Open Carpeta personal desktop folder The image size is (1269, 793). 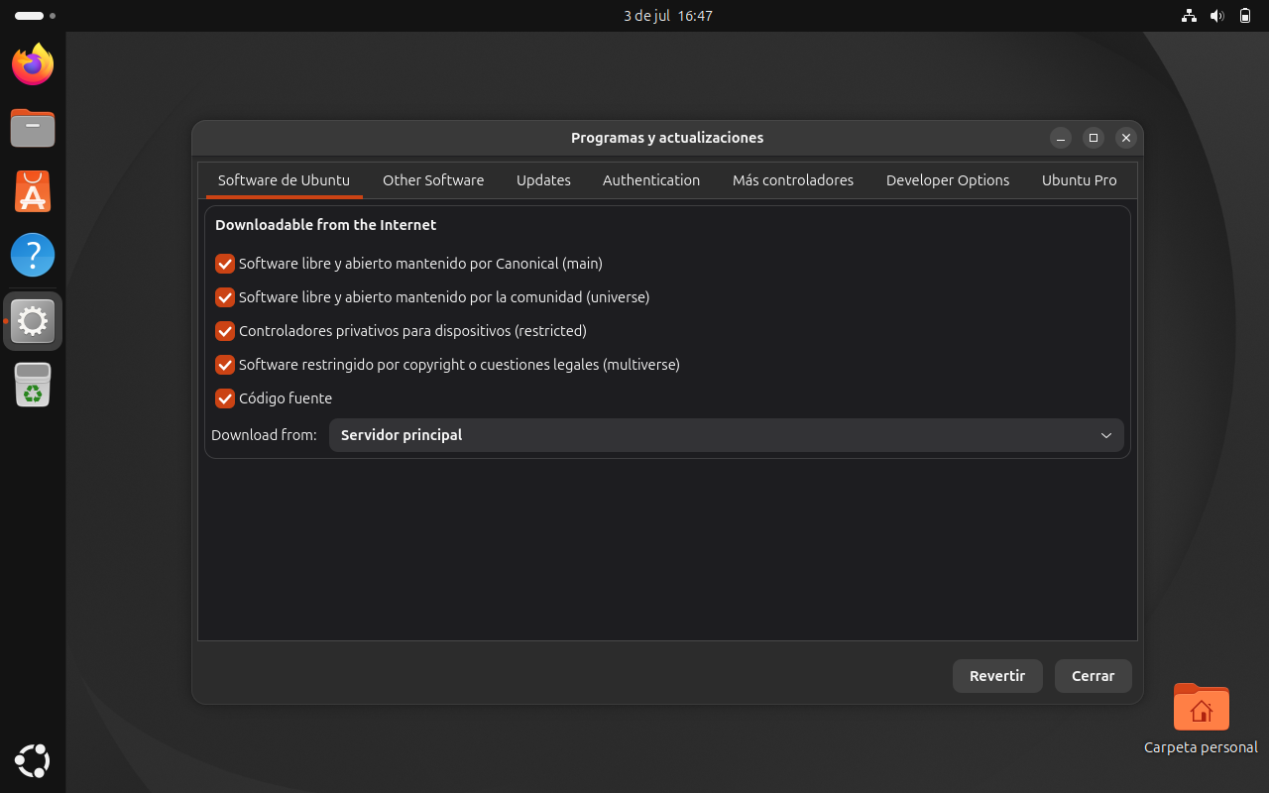pos(1201,719)
